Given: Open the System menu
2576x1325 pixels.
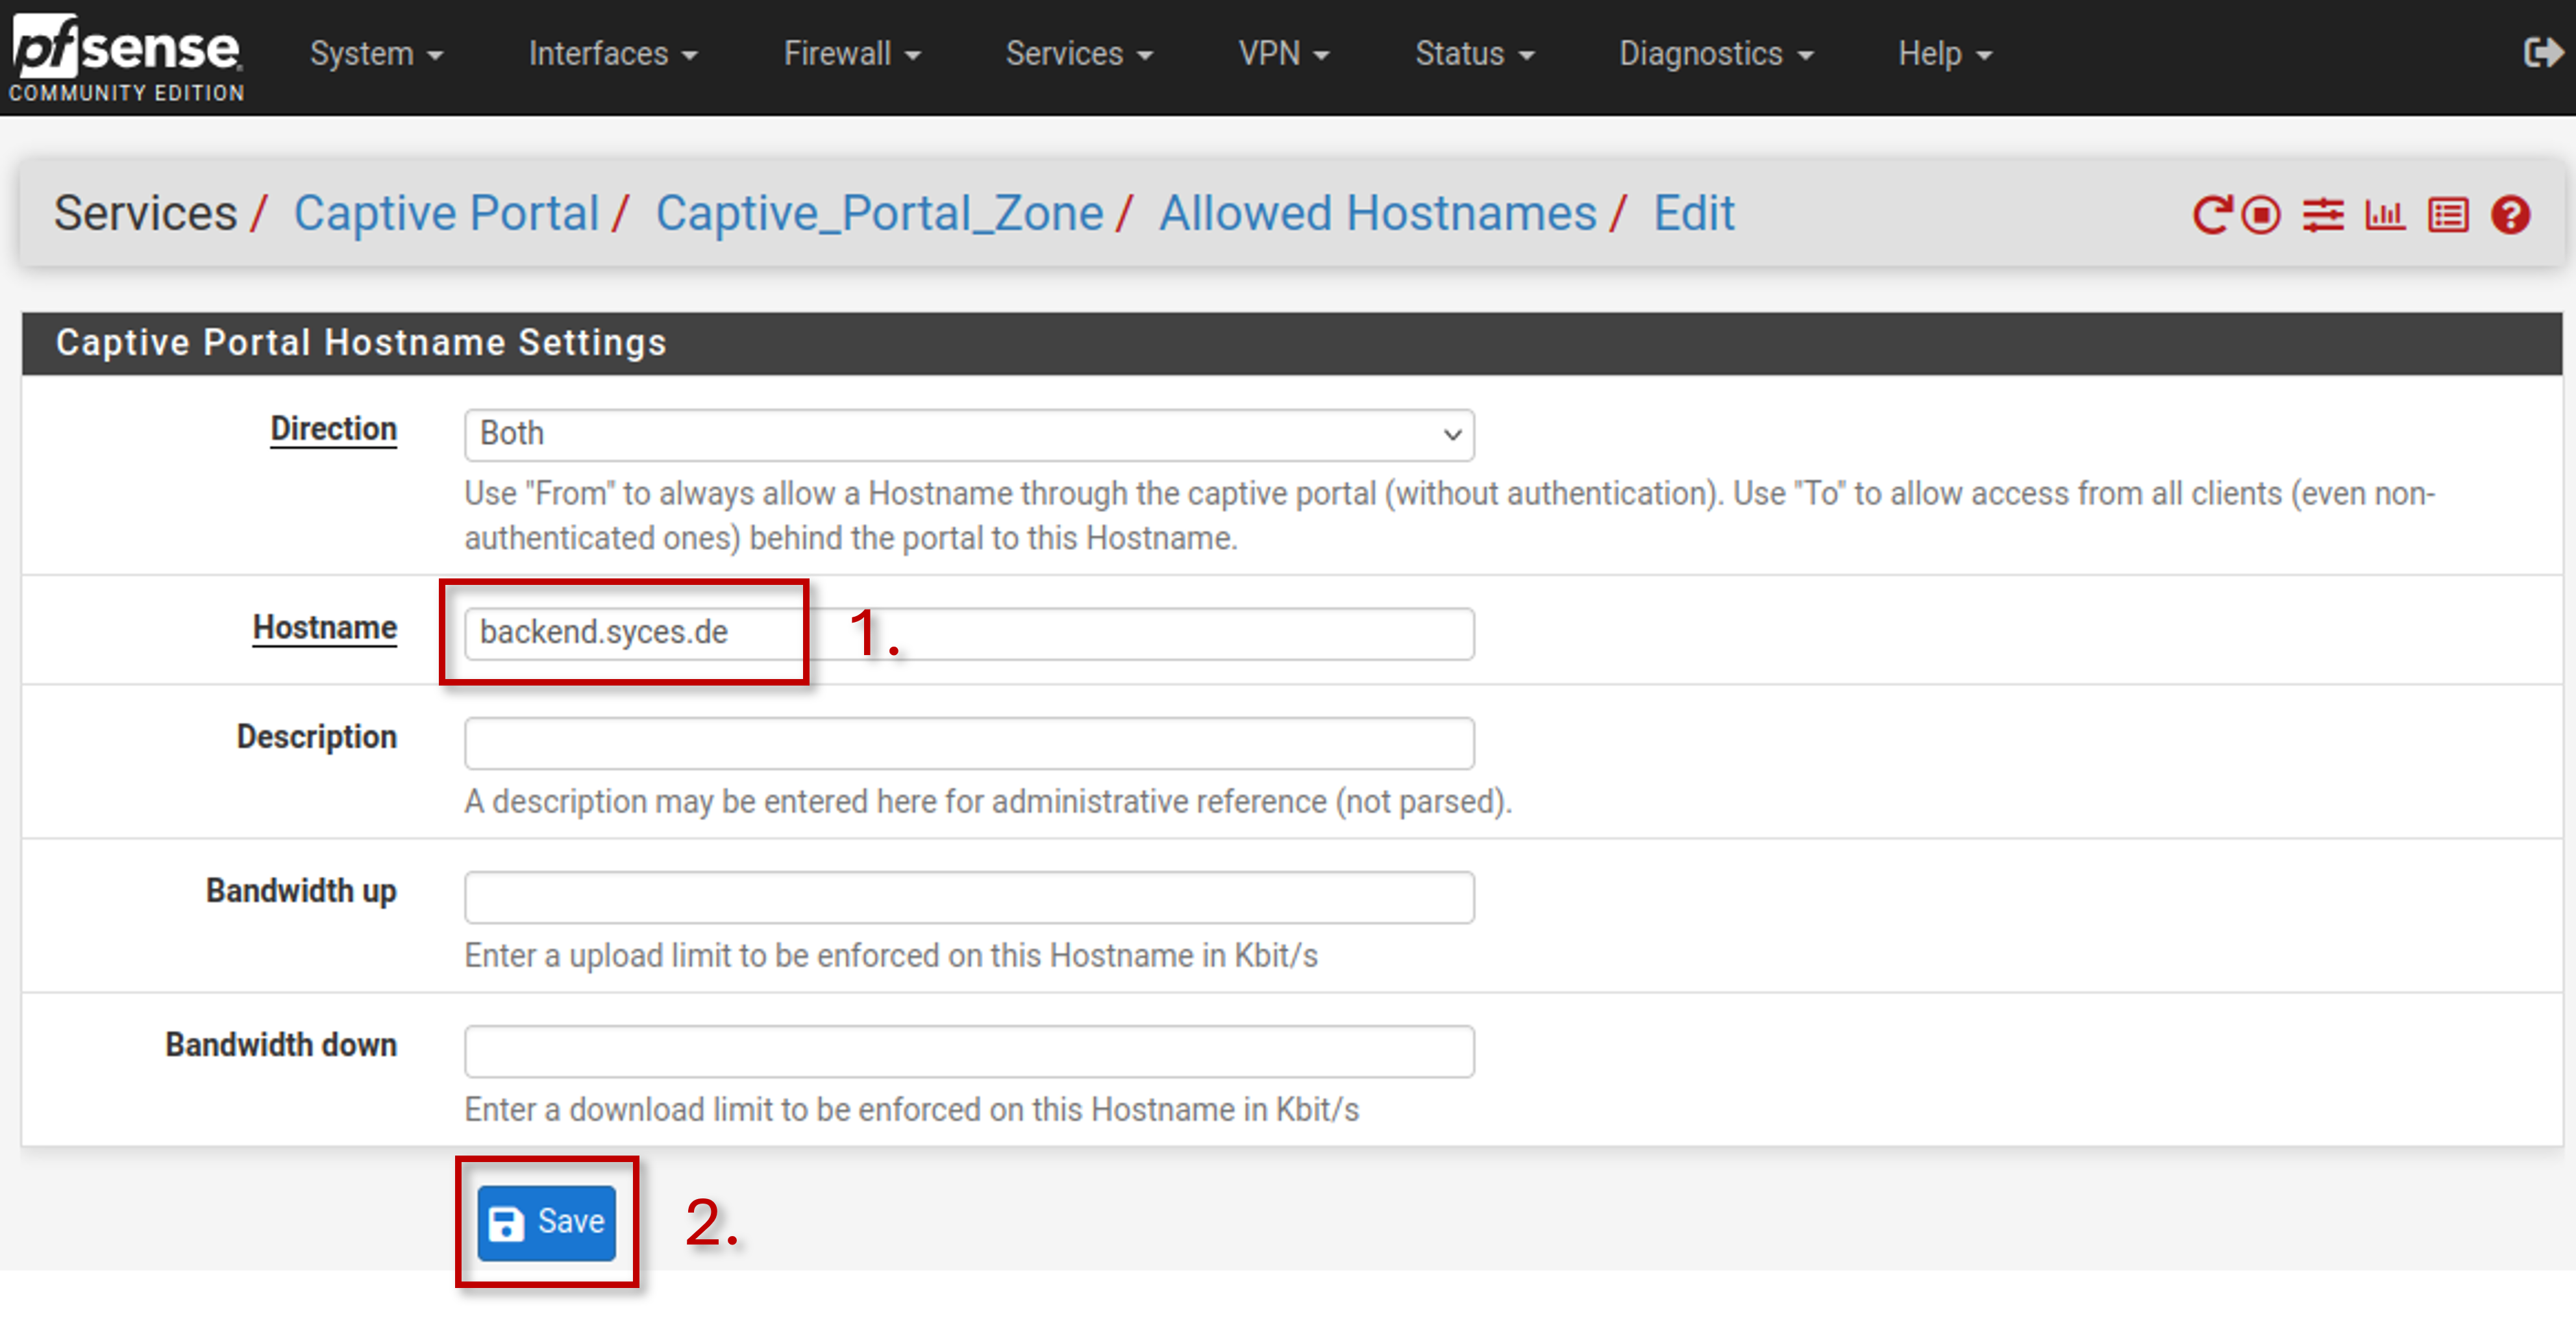Looking at the screenshot, I should [376, 53].
